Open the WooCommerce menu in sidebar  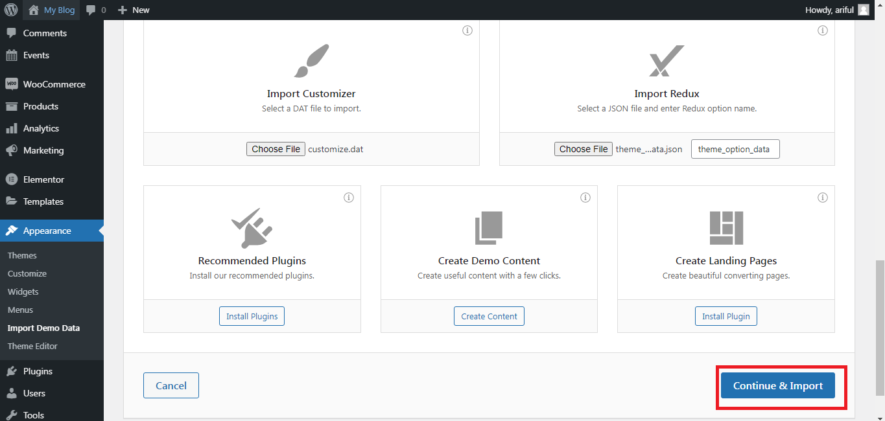54,84
